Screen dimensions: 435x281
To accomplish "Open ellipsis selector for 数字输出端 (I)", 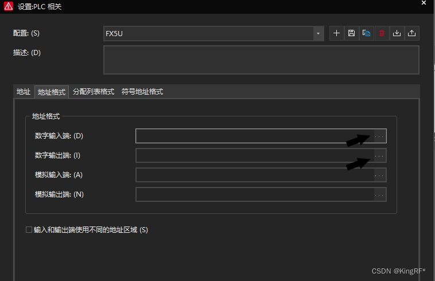I will 379,155.
